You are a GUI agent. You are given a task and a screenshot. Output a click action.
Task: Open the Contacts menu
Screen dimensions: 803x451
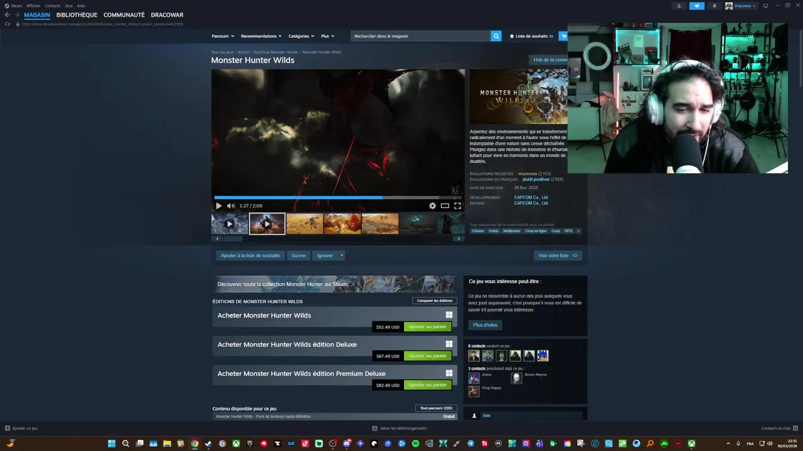pyautogui.click(x=52, y=6)
